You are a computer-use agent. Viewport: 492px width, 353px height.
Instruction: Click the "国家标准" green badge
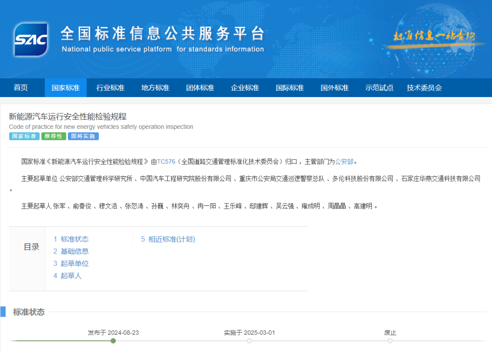(24, 136)
